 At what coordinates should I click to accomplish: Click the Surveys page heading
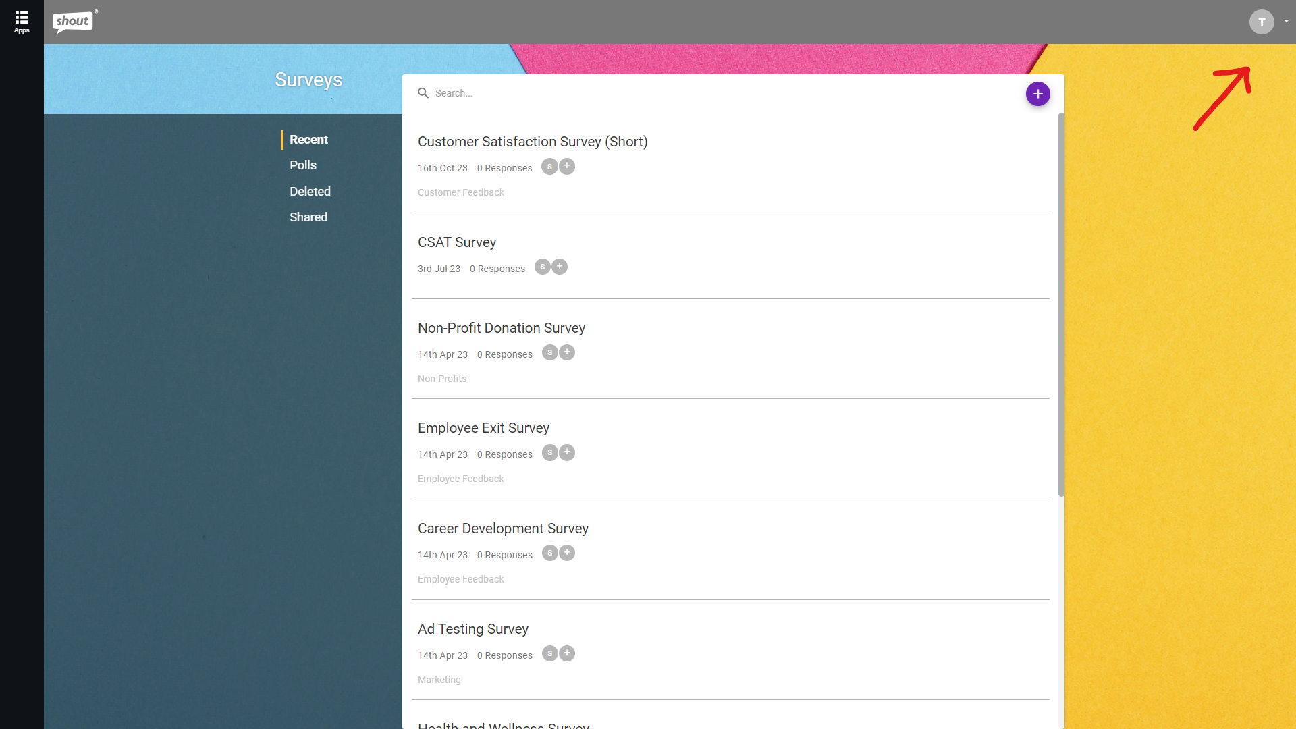pos(308,80)
